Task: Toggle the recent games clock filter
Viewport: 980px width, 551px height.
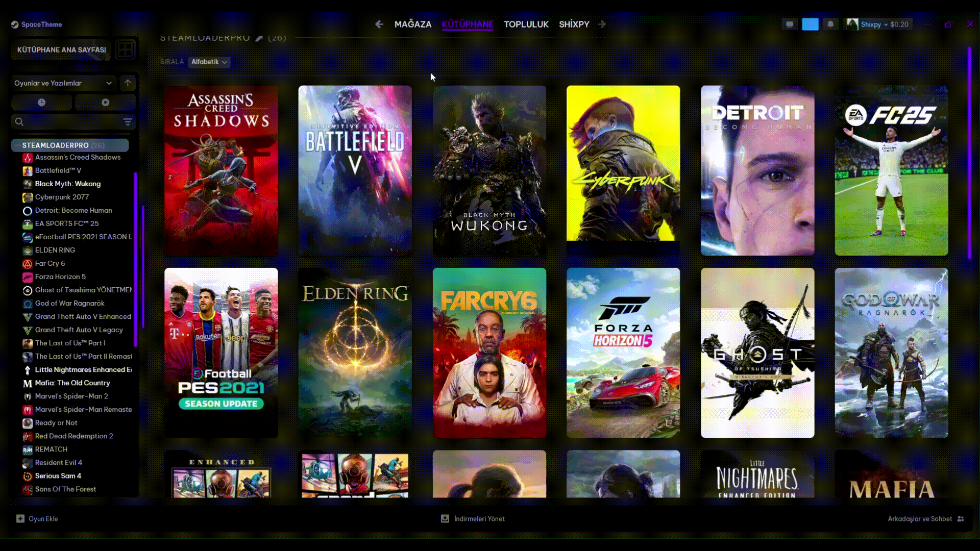Action: 42,102
